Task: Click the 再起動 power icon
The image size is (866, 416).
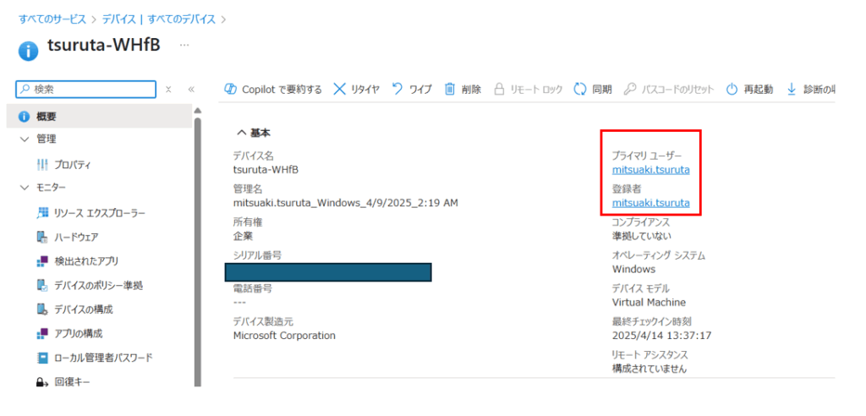Action: click(x=732, y=90)
